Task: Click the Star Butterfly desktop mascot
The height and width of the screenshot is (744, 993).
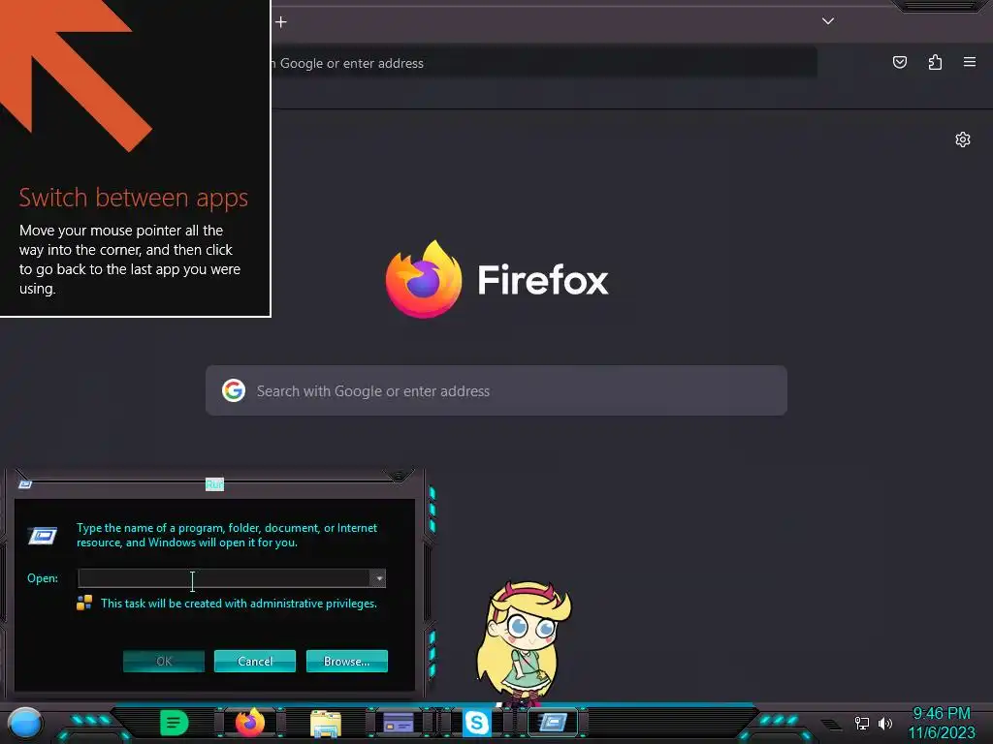Action: [524, 643]
